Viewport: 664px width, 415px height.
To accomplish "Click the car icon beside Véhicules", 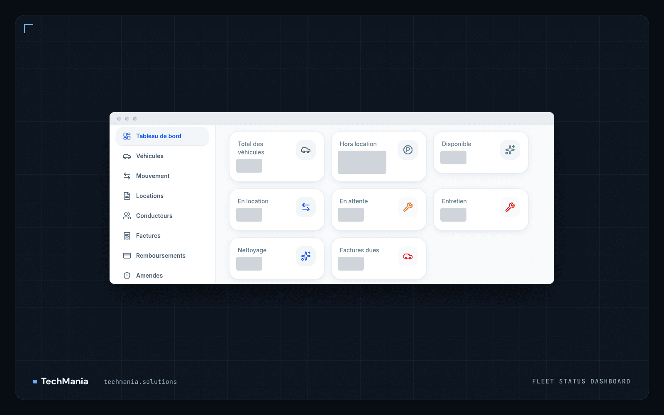I will 127,156.
